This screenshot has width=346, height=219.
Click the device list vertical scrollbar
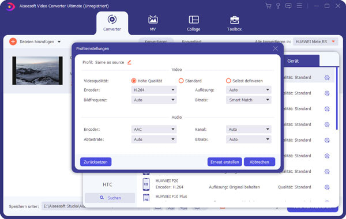pos(337,99)
